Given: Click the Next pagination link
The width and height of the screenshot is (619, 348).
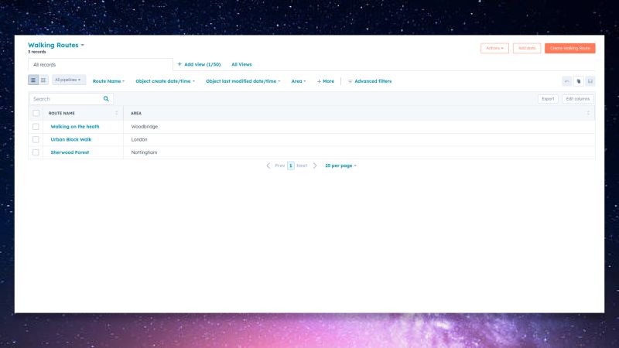Looking at the screenshot, I should click(x=302, y=165).
